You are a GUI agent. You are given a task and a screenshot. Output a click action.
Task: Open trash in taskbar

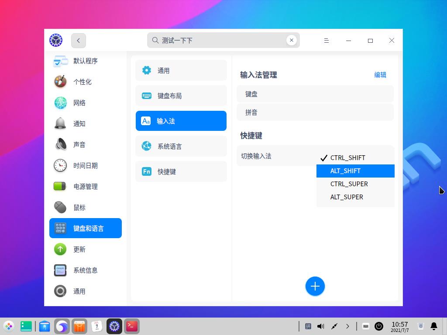(421, 326)
